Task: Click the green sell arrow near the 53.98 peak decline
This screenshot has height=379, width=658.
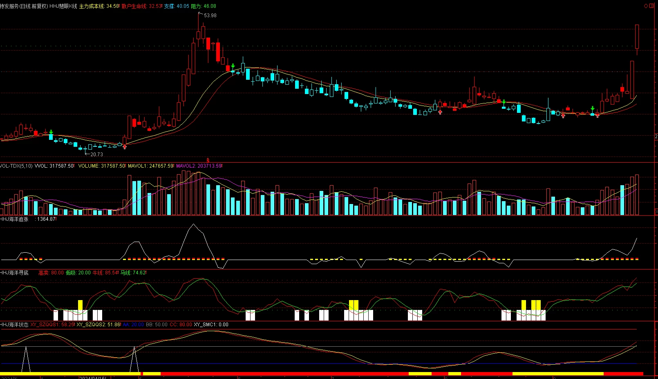Action: pos(233,66)
